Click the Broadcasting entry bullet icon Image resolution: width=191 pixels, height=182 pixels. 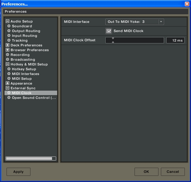click(8, 59)
